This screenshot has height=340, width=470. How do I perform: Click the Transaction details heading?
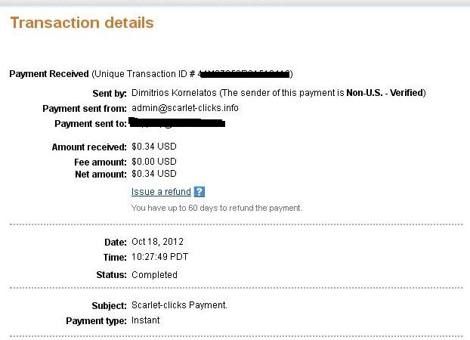point(82,23)
